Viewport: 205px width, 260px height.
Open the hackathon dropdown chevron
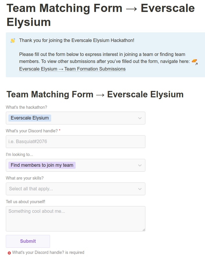point(140,118)
